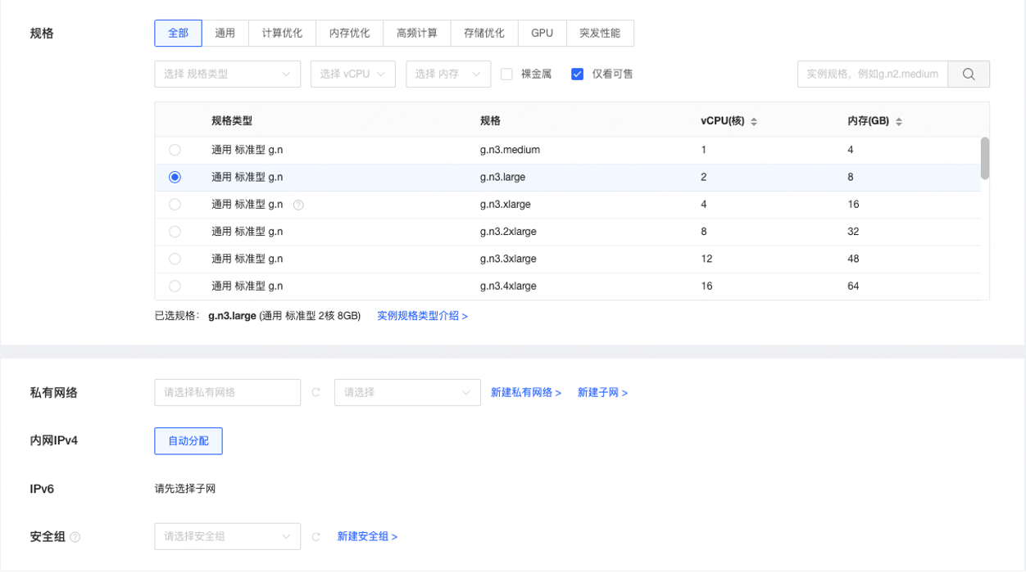This screenshot has height=573, width=1026.
Task: Click the help icon next to 安全组
Action: [x=75, y=537]
